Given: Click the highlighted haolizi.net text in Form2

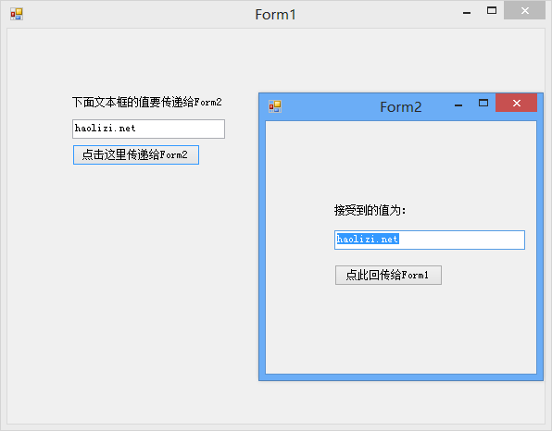Looking at the screenshot, I should pos(368,239).
